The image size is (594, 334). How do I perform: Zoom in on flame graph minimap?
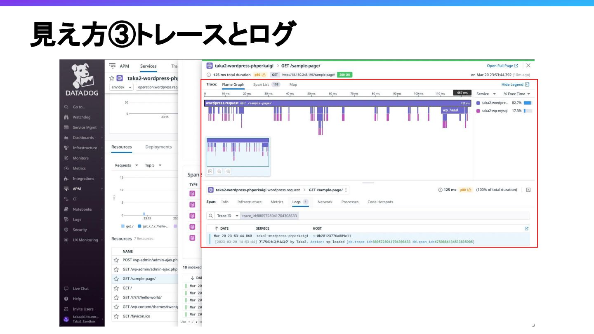coord(228,172)
